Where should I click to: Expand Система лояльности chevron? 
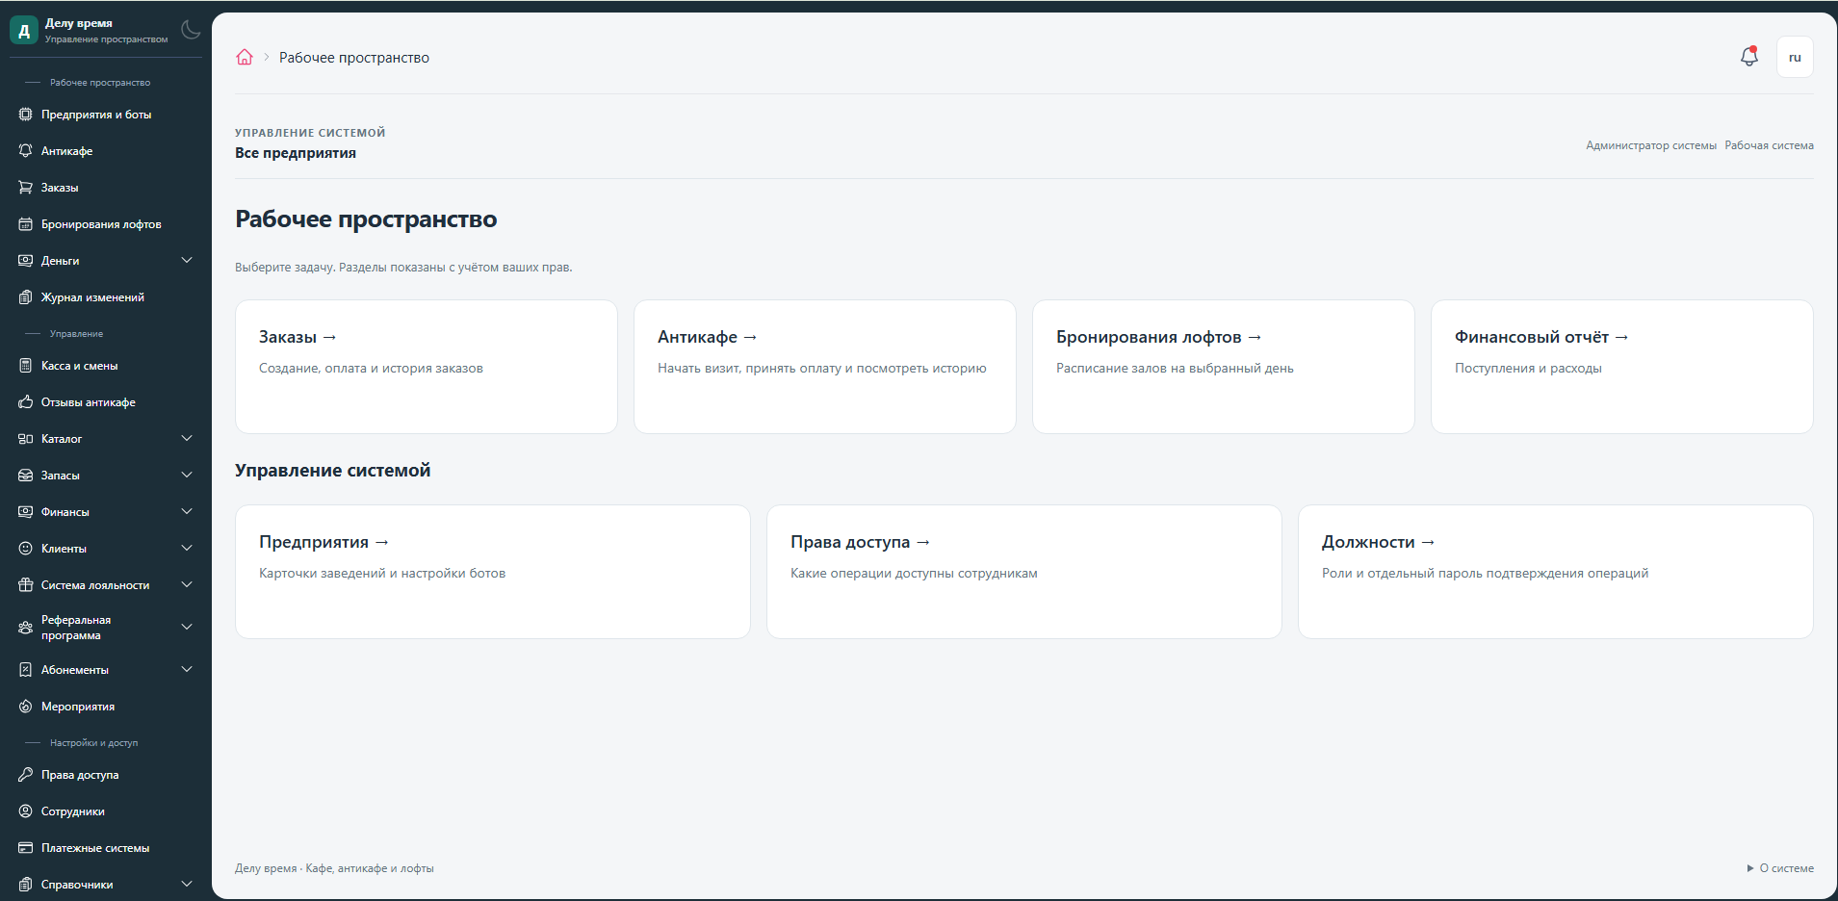pos(187,585)
